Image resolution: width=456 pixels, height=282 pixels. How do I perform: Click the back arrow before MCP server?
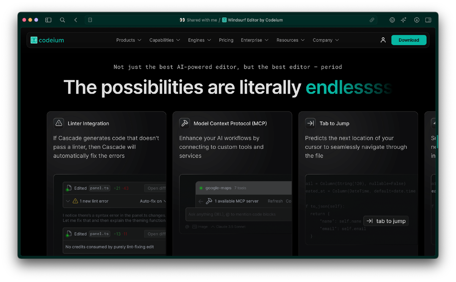point(201,201)
